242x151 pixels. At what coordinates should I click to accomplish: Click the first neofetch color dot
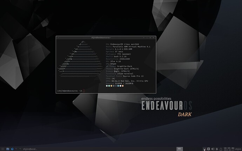point(107,86)
